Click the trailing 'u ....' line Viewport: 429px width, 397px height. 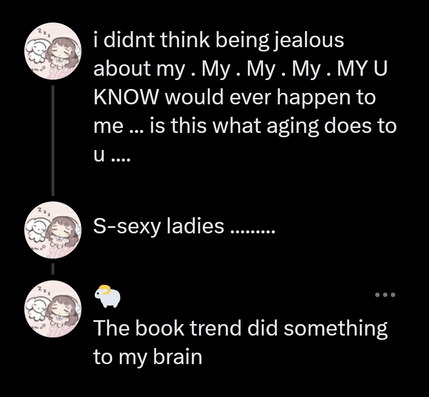click(x=112, y=156)
